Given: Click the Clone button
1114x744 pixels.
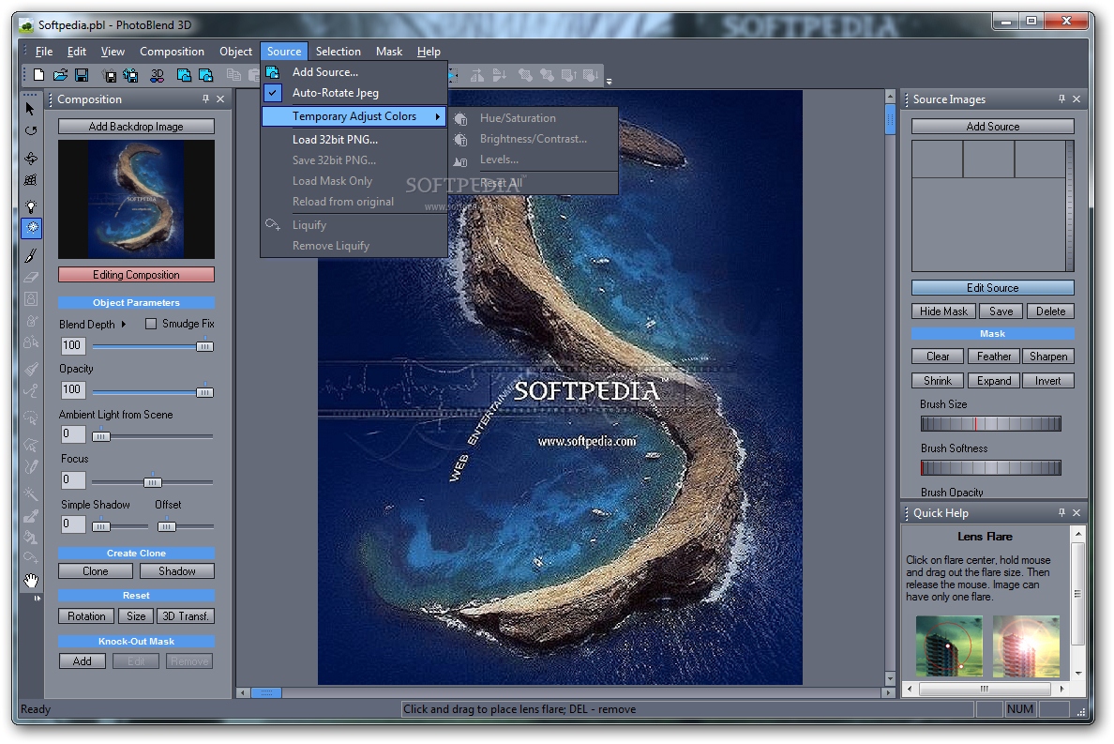Looking at the screenshot, I should click(x=96, y=571).
